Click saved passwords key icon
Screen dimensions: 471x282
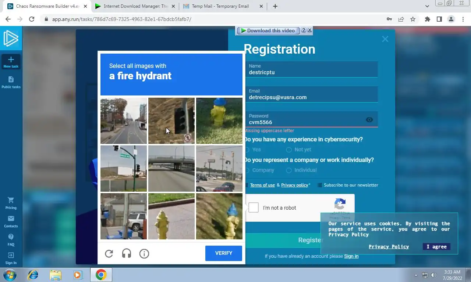pos(389,19)
